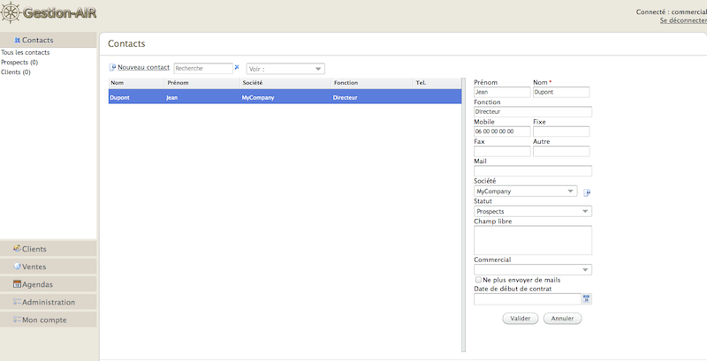Click add-company icon next to Société dropdown
Image resolution: width=707 pixels, height=361 pixels.
click(x=587, y=192)
